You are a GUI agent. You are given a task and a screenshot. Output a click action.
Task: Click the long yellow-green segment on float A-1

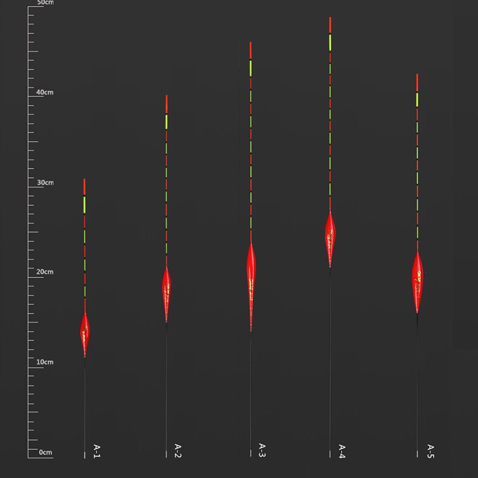pyautogui.click(x=85, y=205)
